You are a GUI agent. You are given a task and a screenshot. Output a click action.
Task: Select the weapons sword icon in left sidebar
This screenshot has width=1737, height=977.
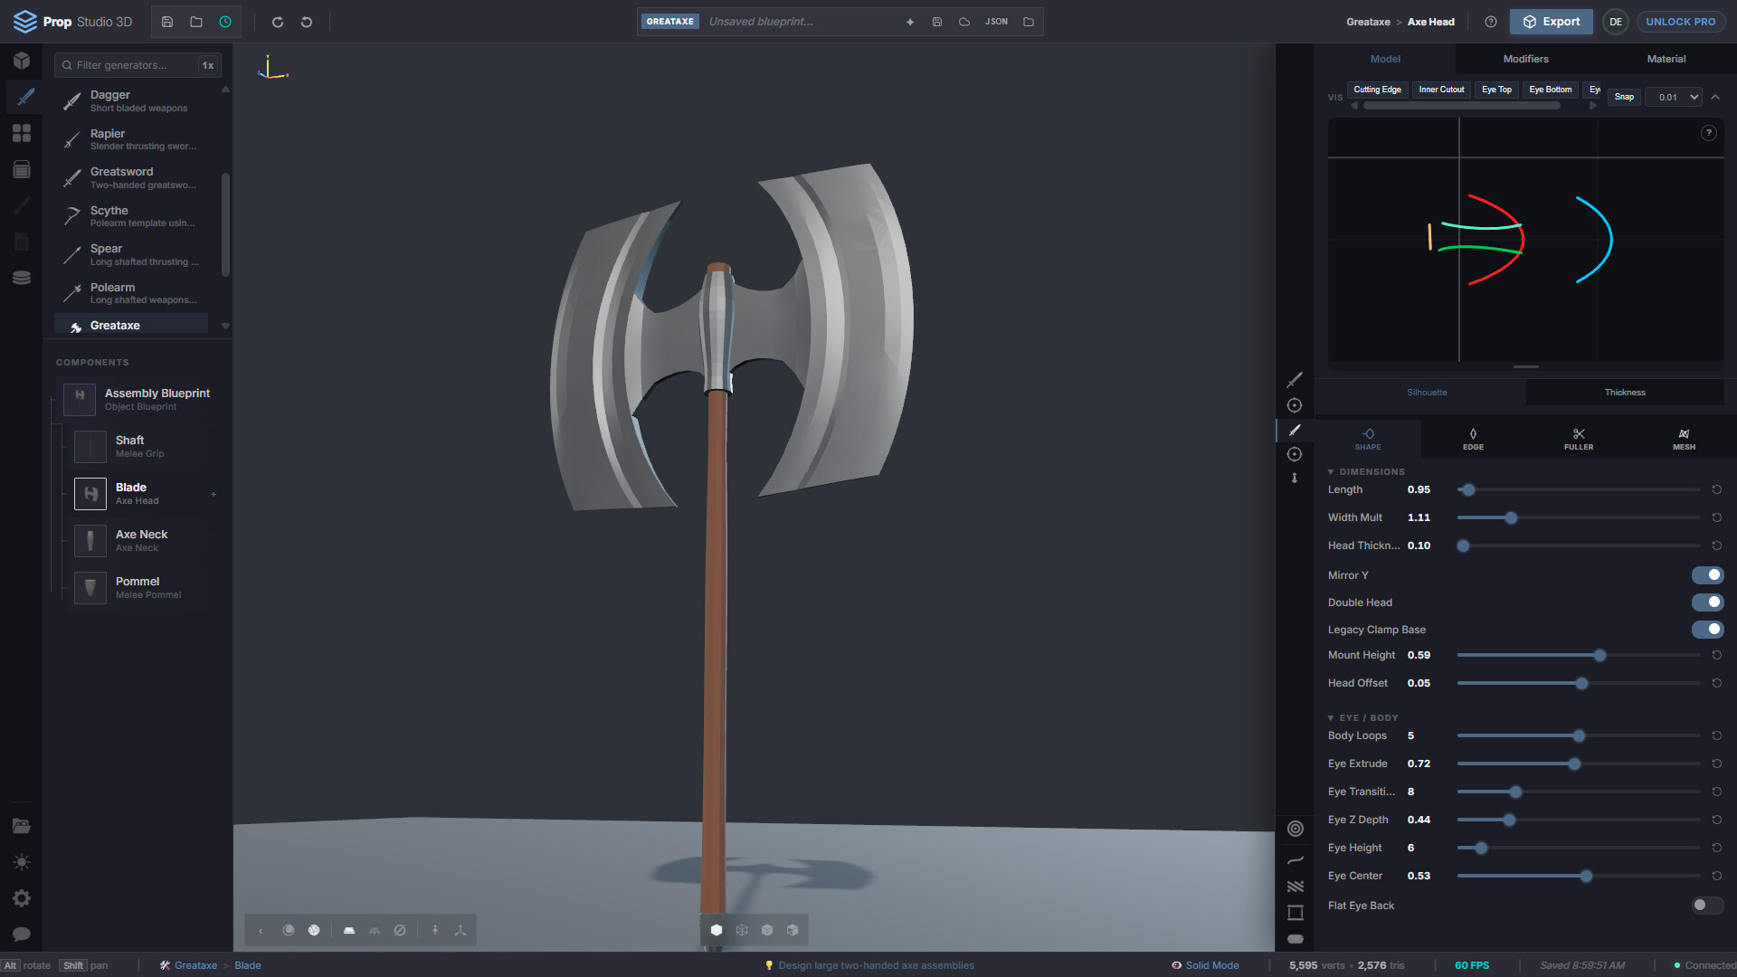[24, 97]
